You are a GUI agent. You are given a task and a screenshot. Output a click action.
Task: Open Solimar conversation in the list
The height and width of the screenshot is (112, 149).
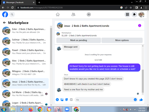[x=25, y=41]
